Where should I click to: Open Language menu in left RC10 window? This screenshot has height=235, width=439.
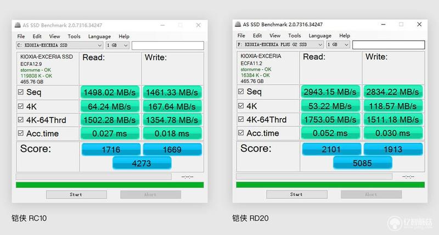coord(99,36)
